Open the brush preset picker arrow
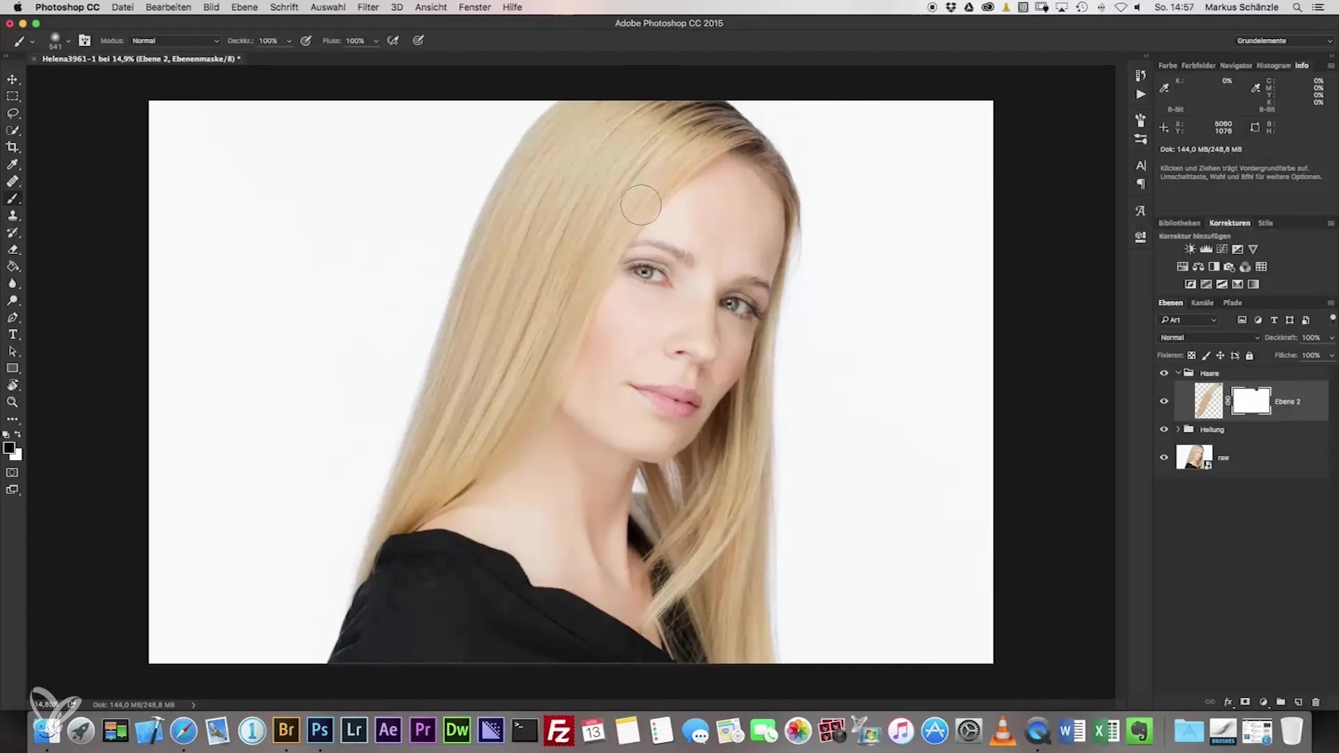The width and height of the screenshot is (1339, 753). (68, 40)
